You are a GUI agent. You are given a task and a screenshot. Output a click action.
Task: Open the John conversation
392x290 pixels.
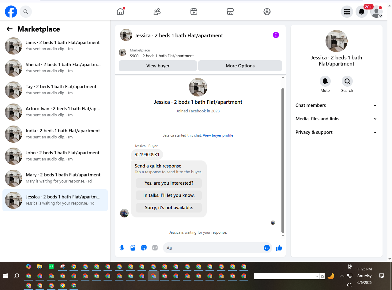pyautogui.click(x=55, y=156)
